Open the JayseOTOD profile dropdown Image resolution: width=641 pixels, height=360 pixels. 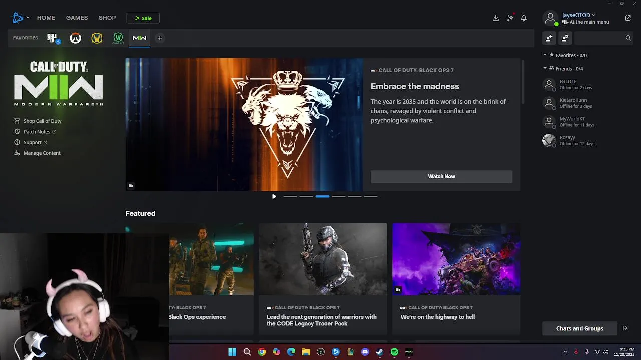click(579, 15)
